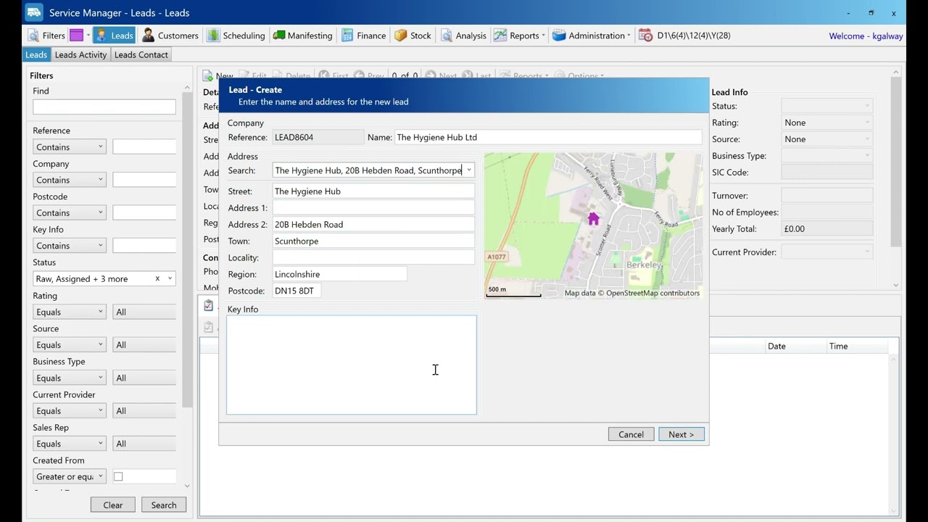Go to the Scheduling module

point(236,36)
